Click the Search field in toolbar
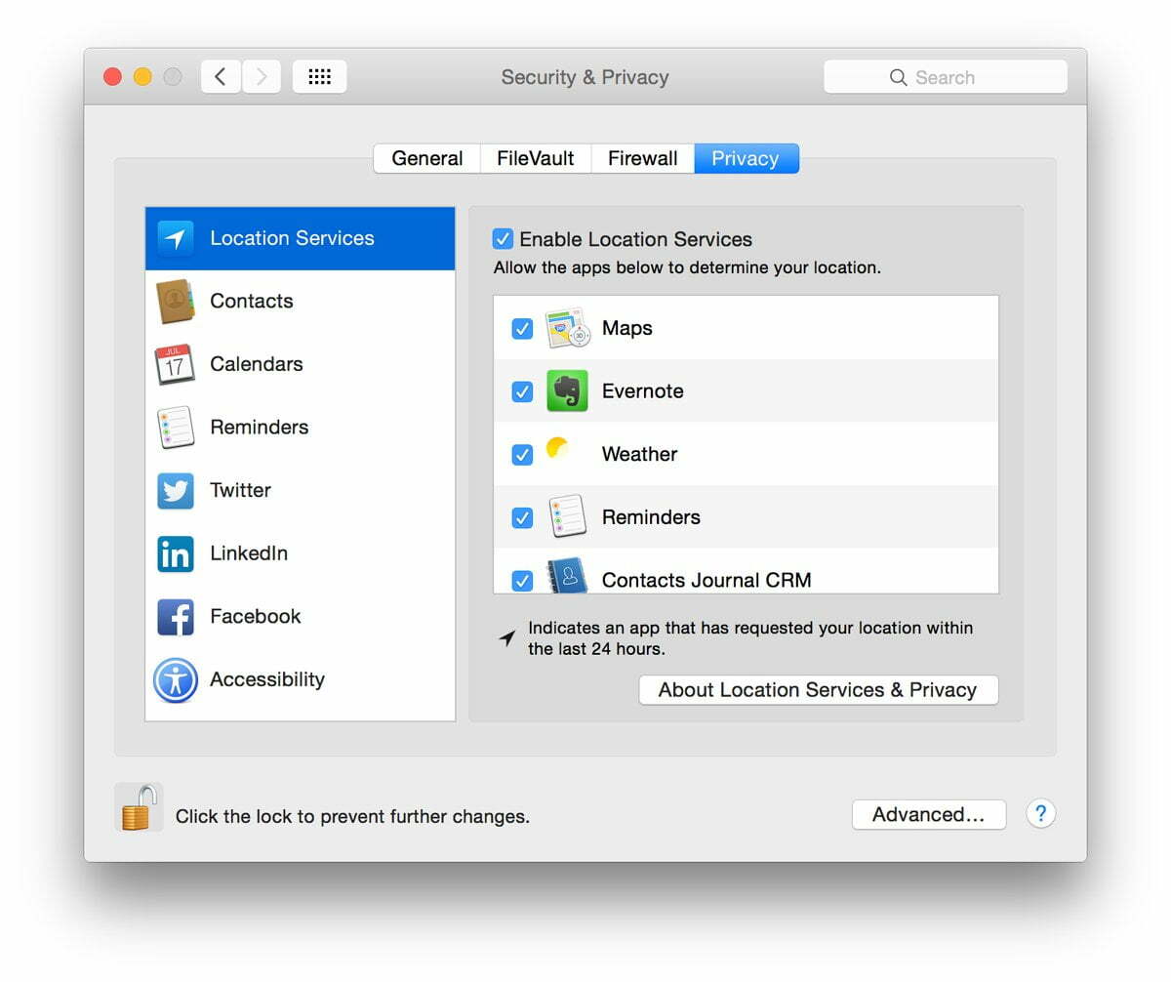 [x=945, y=77]
